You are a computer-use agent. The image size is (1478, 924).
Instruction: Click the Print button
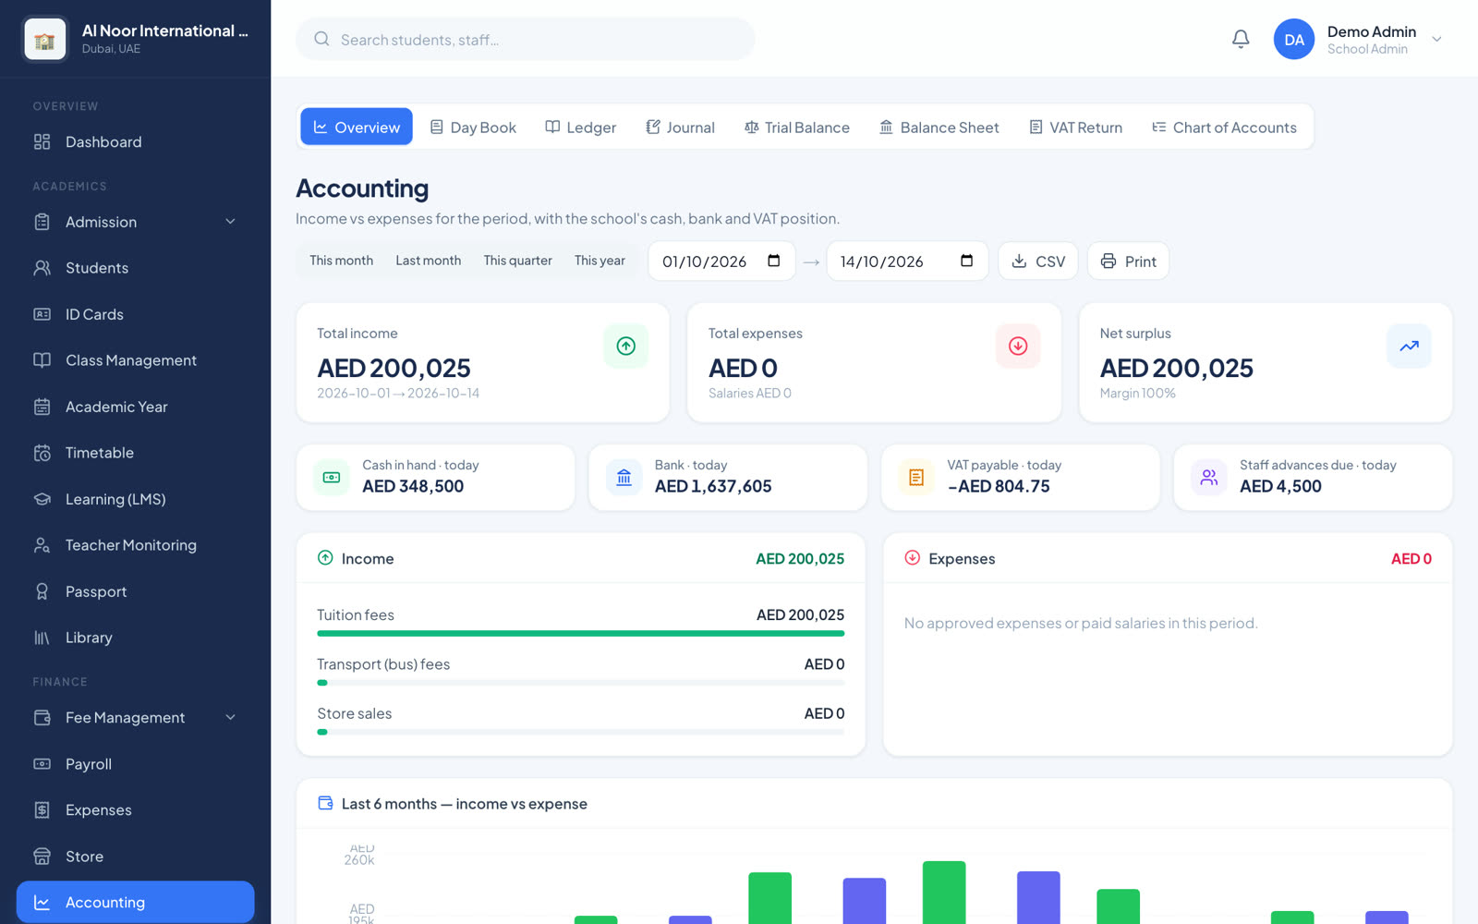(1128, 261)
